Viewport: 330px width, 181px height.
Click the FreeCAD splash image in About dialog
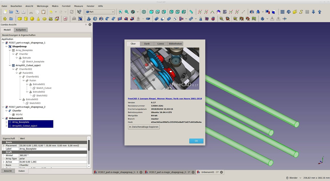click(165, 68)
